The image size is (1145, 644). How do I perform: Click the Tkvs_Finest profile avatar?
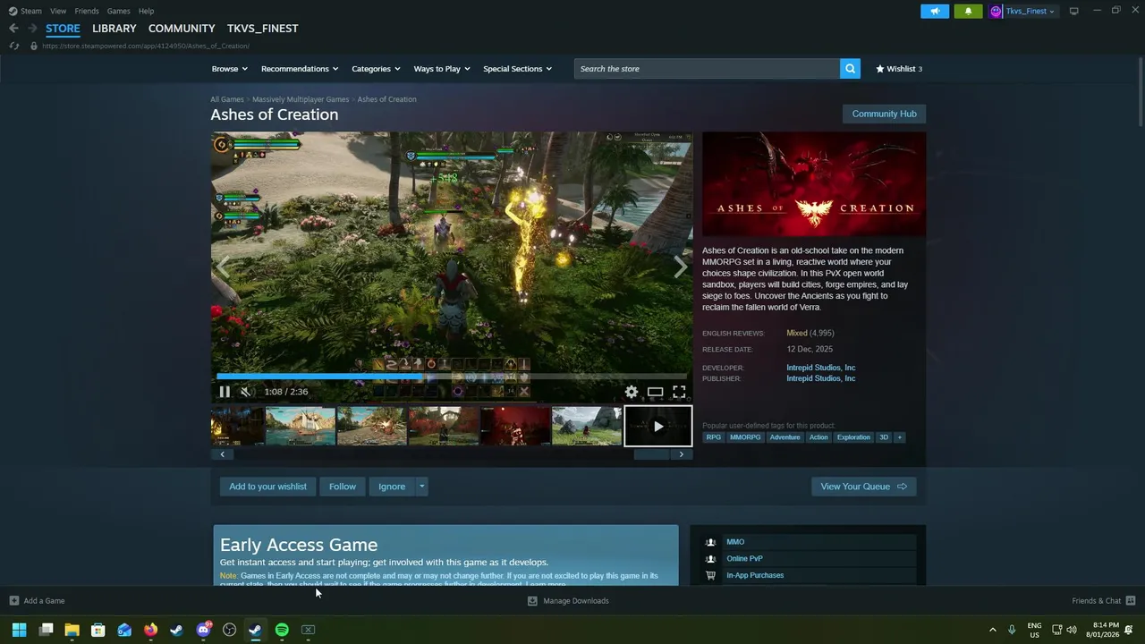[x=996, y=11]
